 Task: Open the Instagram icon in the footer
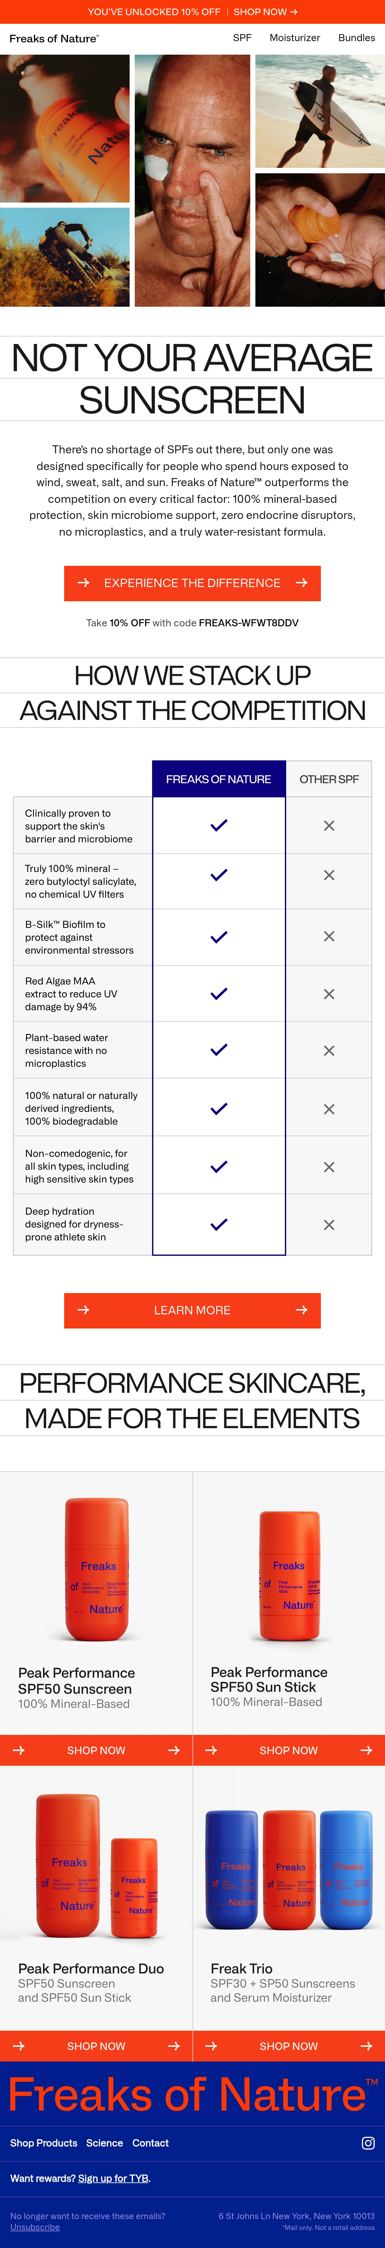(368, 2143)
